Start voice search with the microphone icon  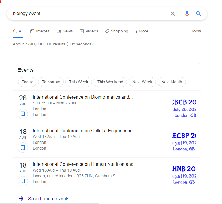[x=187, y=14]
